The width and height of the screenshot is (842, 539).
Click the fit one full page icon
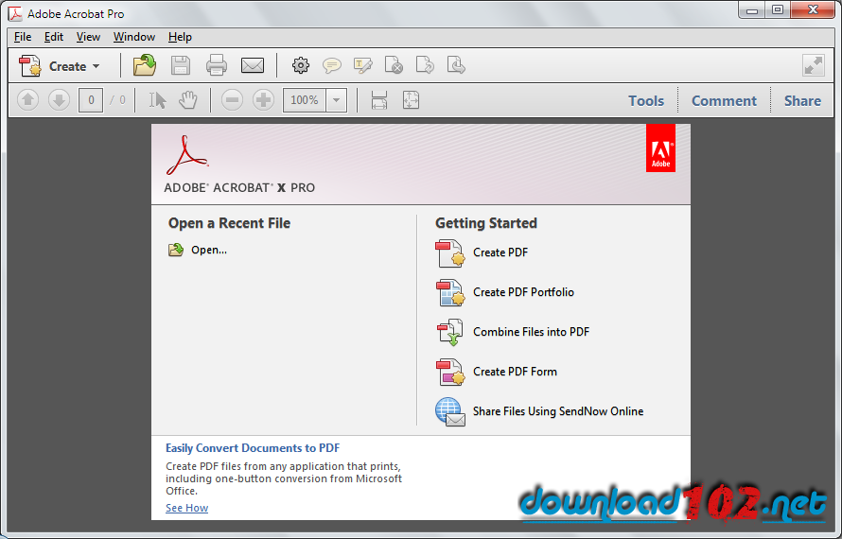point(411,100)
